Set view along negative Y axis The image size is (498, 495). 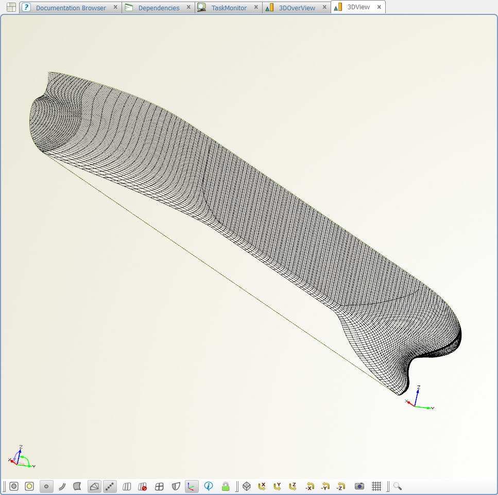325,486
